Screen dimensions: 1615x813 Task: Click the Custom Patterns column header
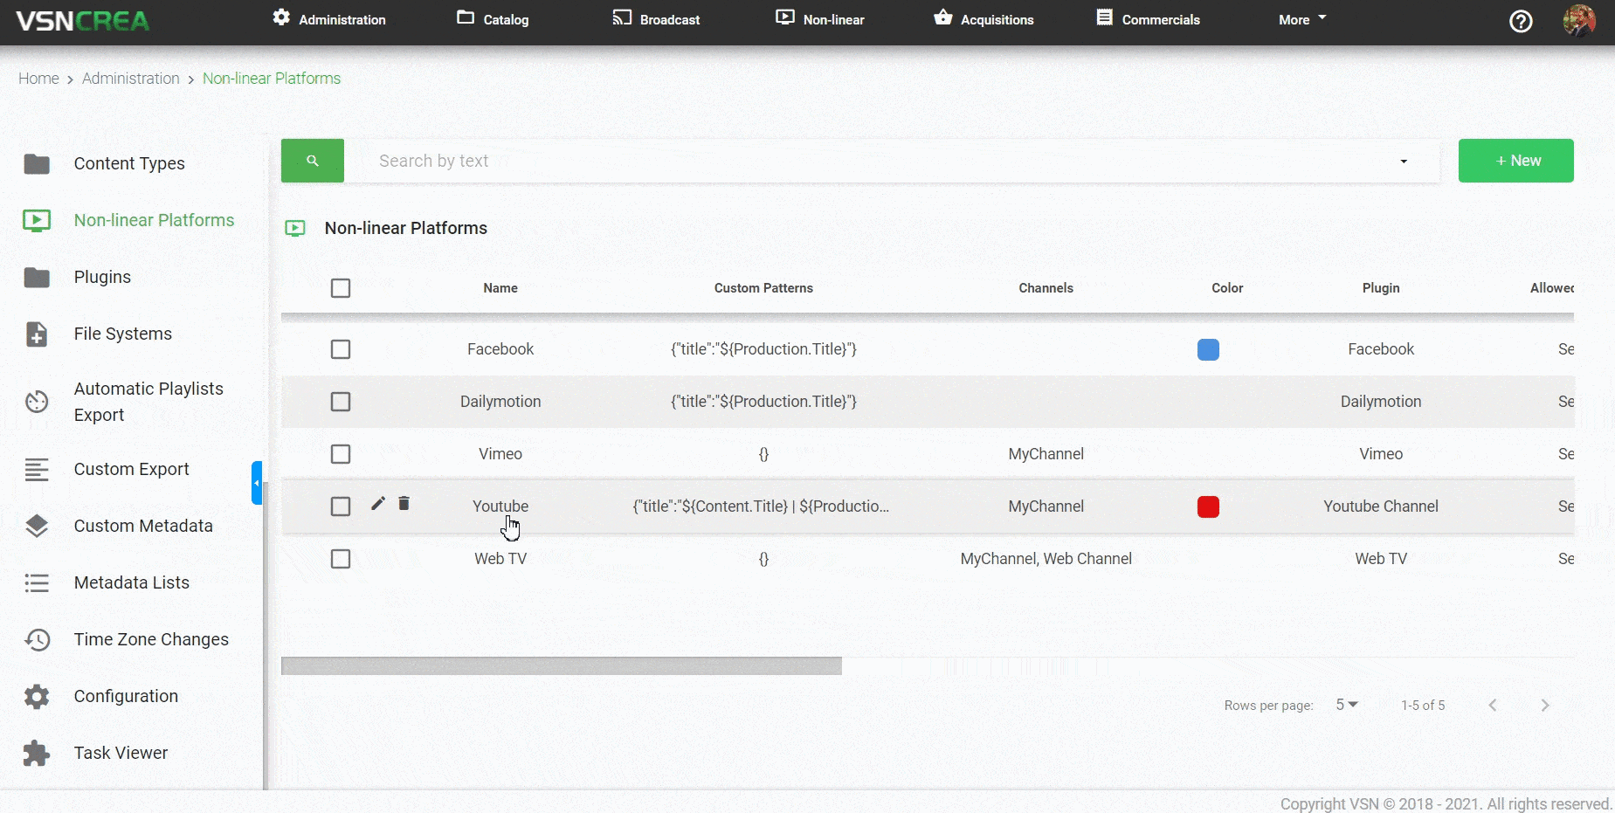[x=763, y=288]
